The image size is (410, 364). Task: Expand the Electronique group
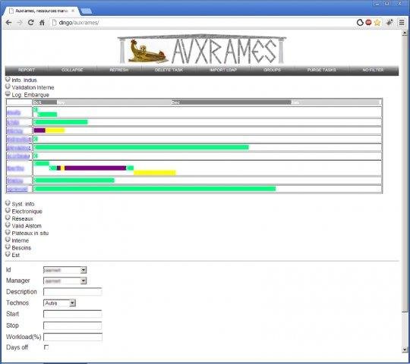tap(8, 210)
